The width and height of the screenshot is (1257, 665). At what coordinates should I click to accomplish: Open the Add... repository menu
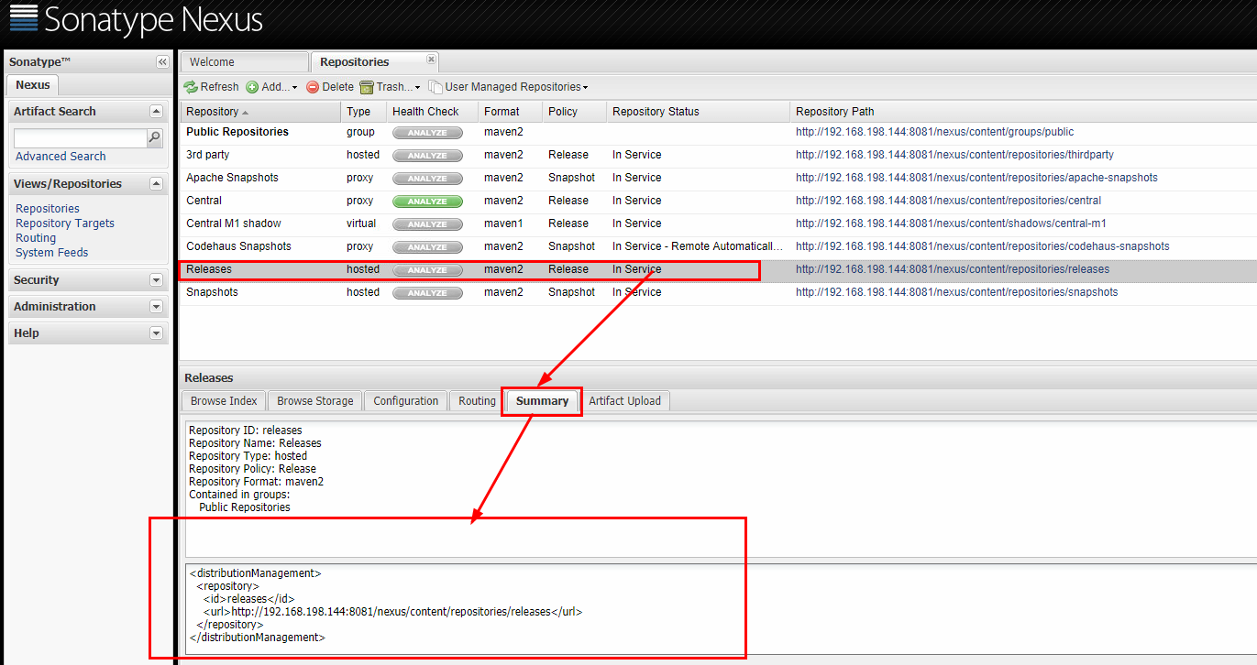click(x=271, y=87)
